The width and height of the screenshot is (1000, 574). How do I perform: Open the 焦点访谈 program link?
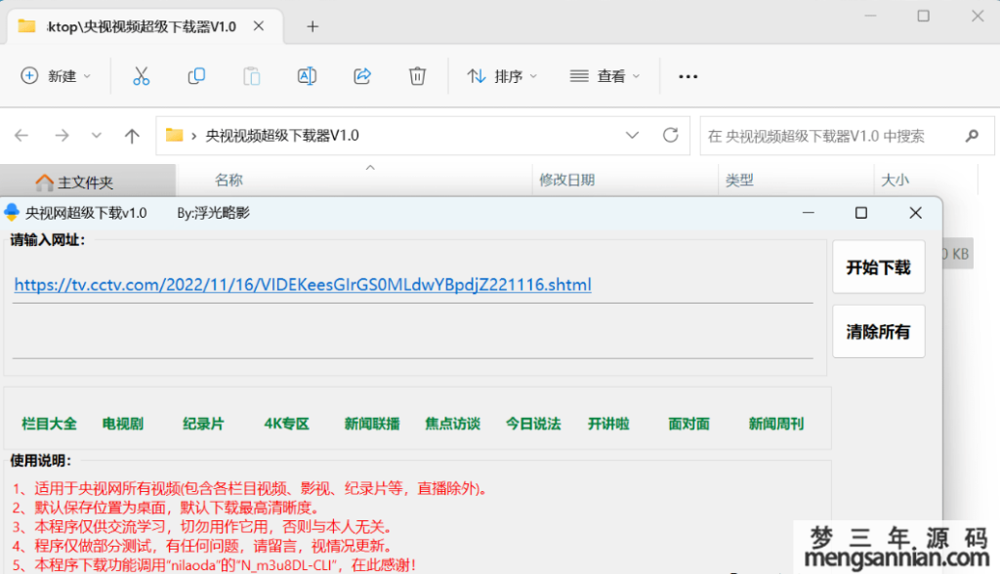click(x=453, y=424)
